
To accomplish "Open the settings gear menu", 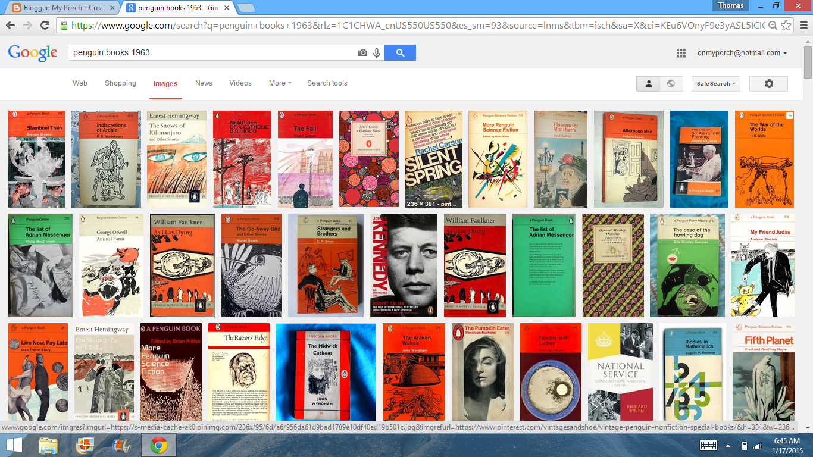I will [x=768, y=84].
